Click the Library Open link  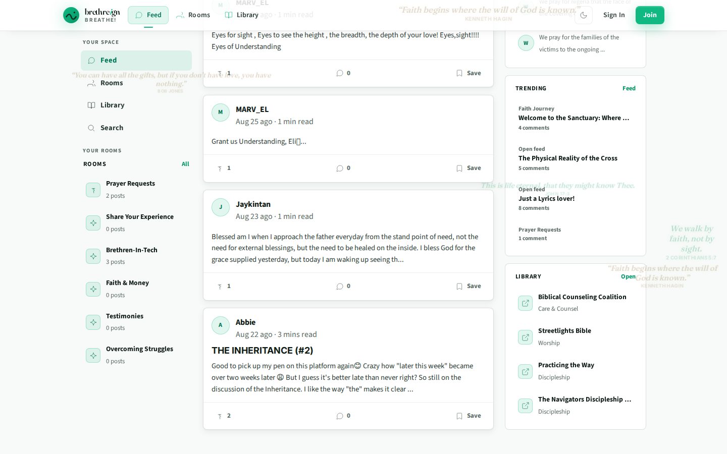628,276
